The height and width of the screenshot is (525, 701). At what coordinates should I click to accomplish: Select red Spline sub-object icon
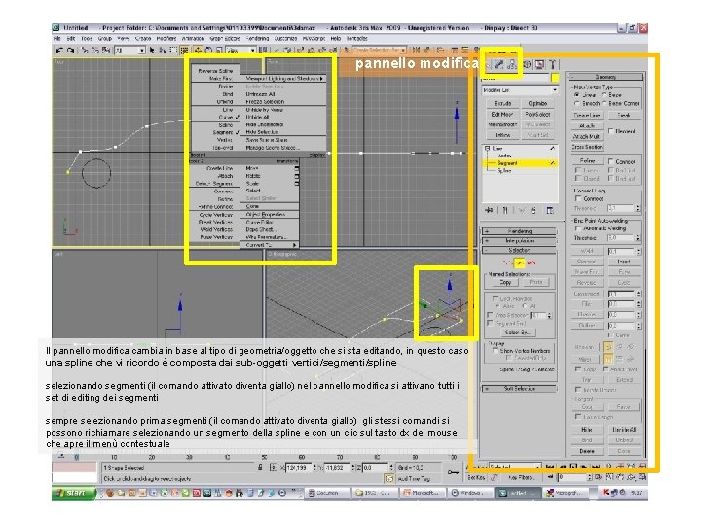click(x=532, y=262)
